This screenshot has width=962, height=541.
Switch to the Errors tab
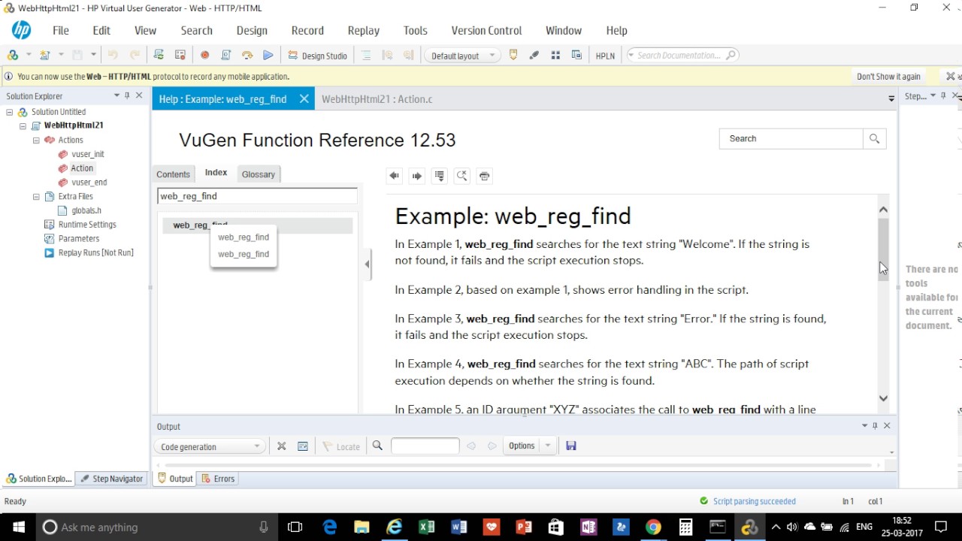218,479
